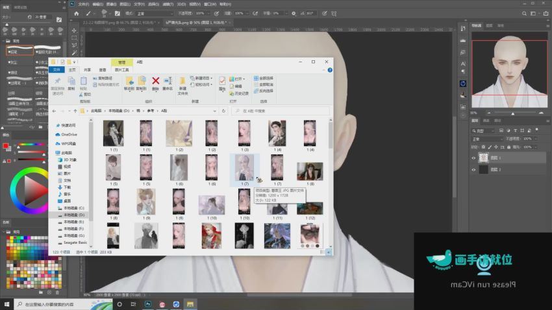552x310 pixels.
Task: Toggle lock transparent pixels in Layers panel
Action: 483,147
